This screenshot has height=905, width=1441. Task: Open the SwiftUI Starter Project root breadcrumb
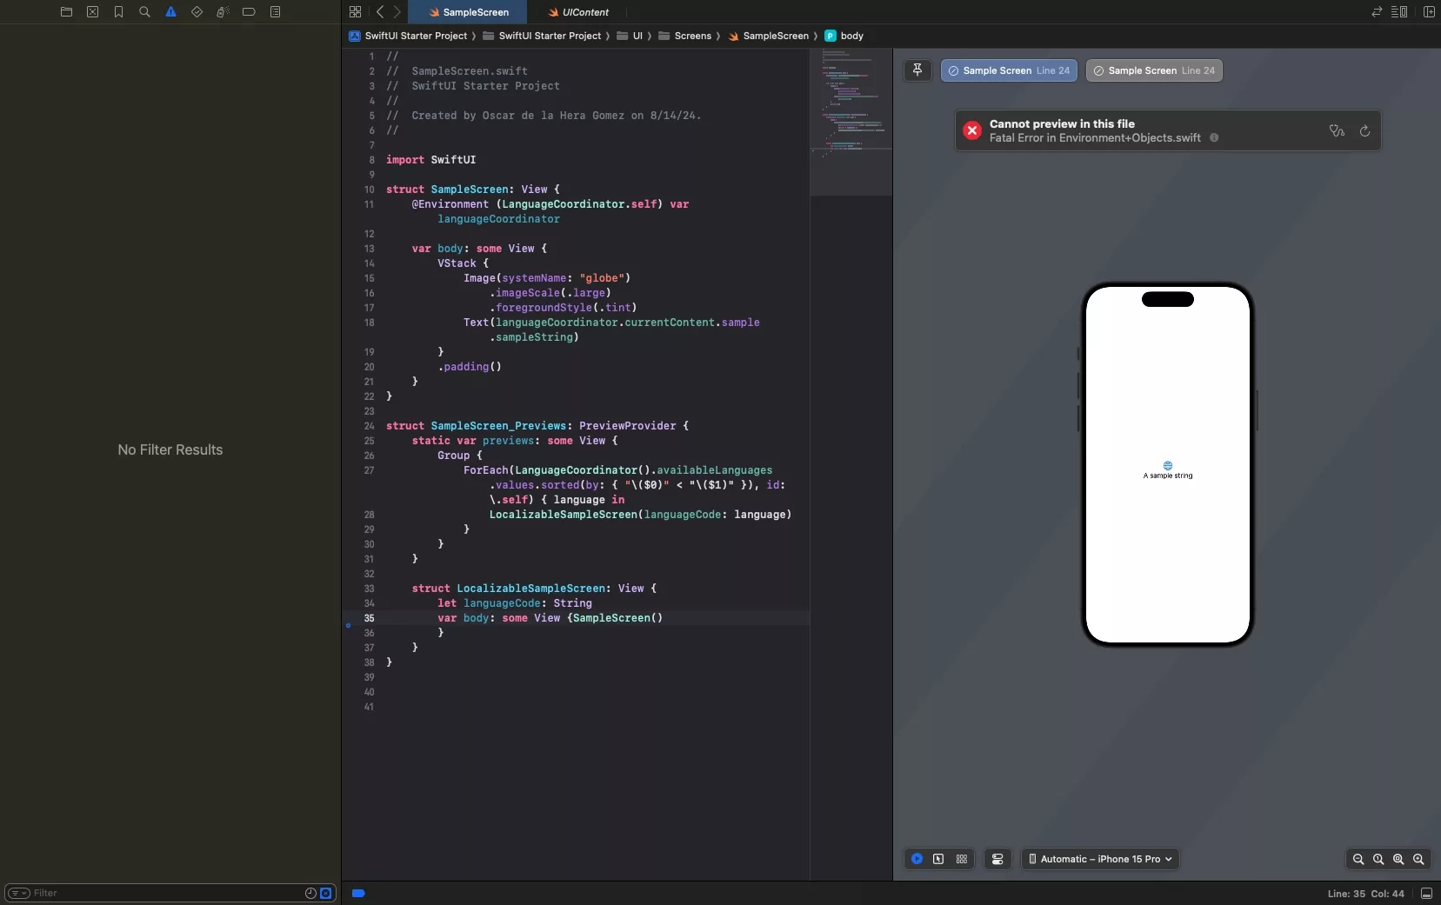[408, 36]
